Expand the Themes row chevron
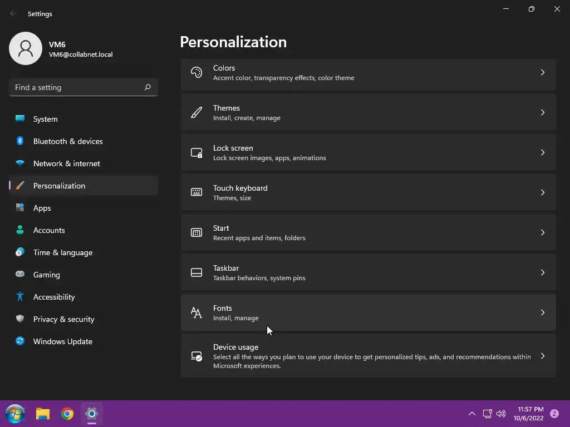This screenshot has height=427, width=570. (542, 112)
